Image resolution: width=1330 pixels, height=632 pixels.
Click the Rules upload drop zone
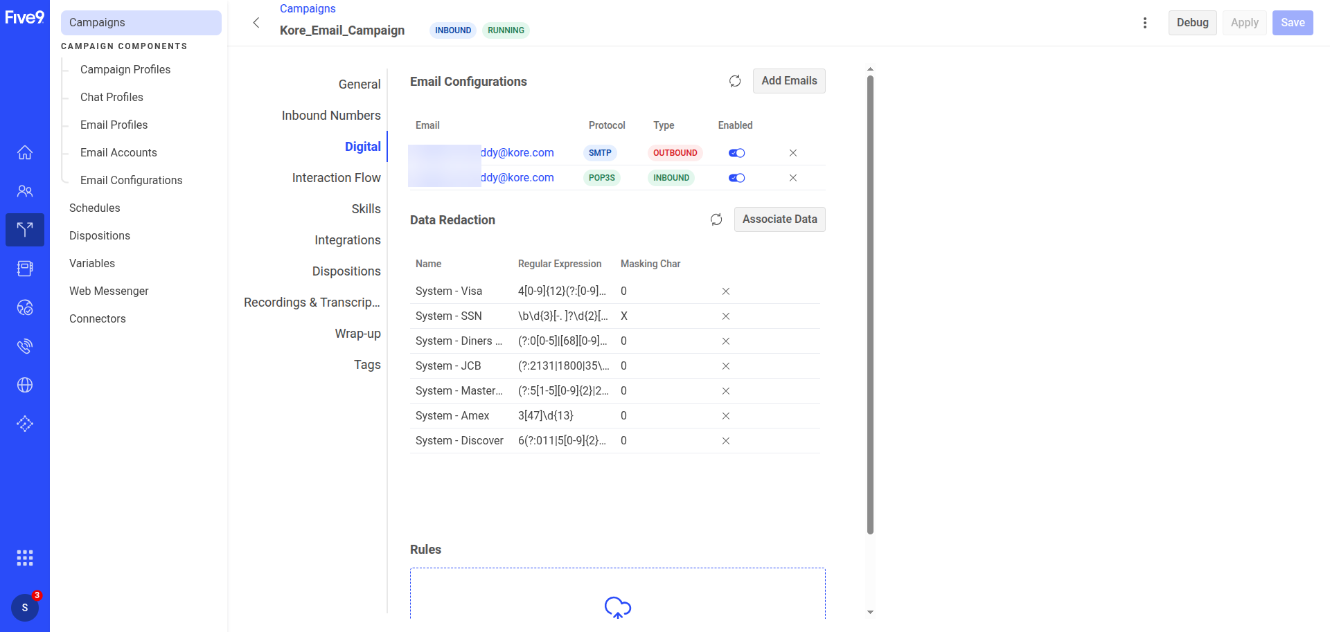click(618, 593)
